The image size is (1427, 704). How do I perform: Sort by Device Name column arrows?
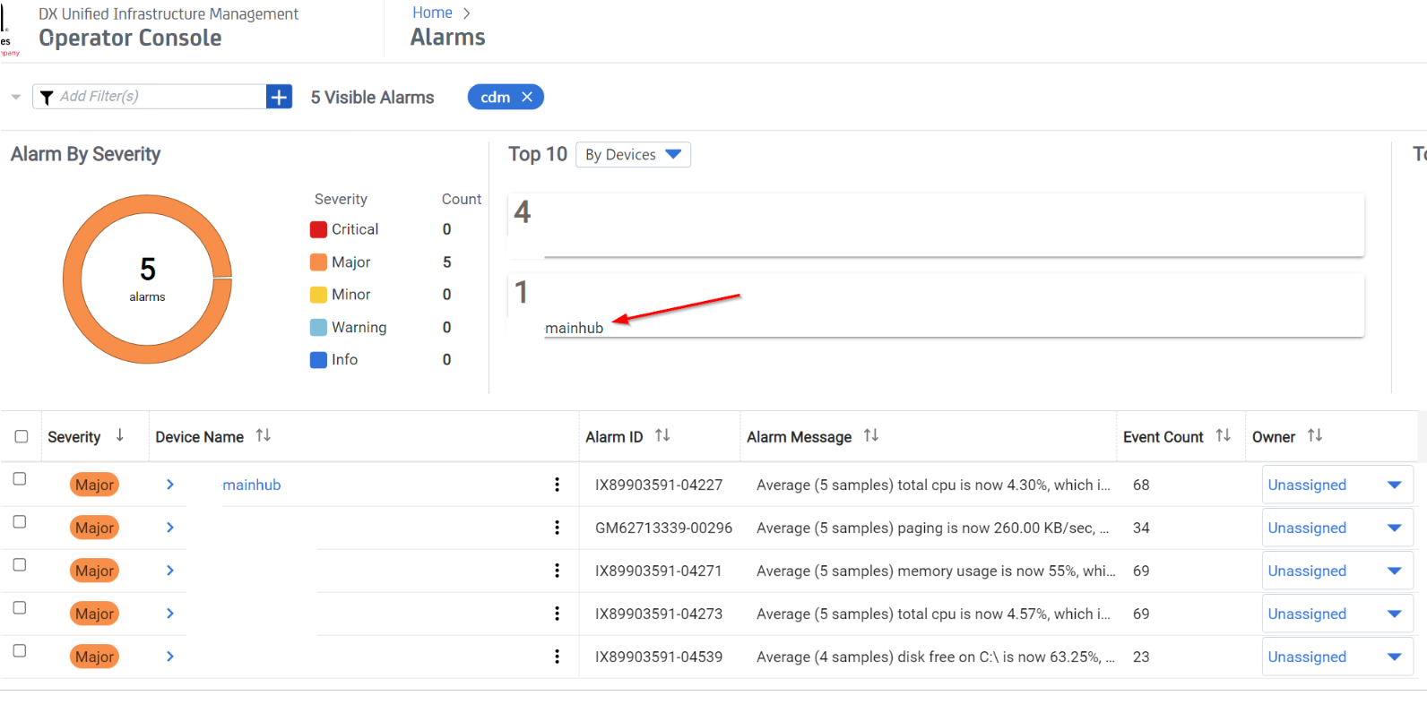point(263,435)
